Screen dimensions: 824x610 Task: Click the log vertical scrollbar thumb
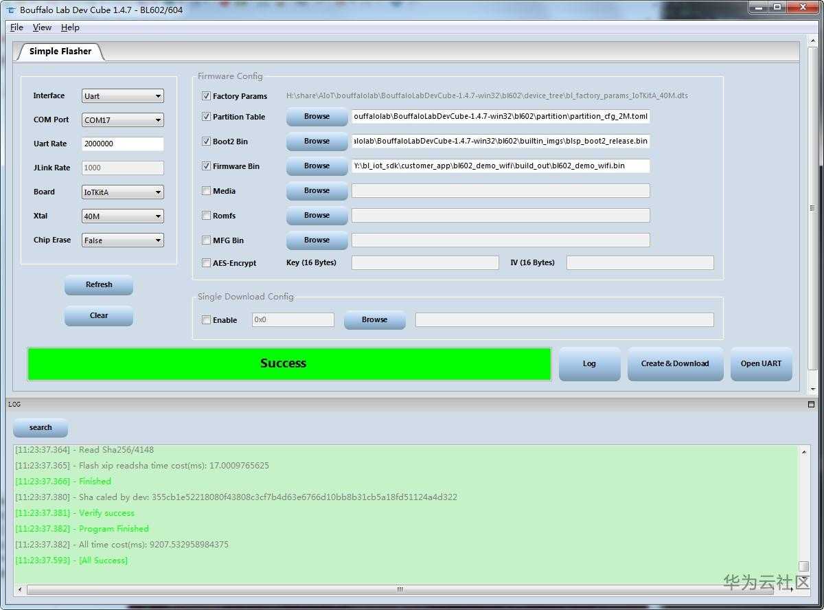(x=803, y=567)
